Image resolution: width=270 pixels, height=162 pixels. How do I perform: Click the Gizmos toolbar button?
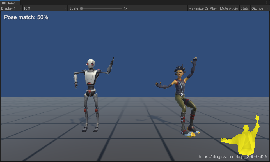tap(257, 8)
